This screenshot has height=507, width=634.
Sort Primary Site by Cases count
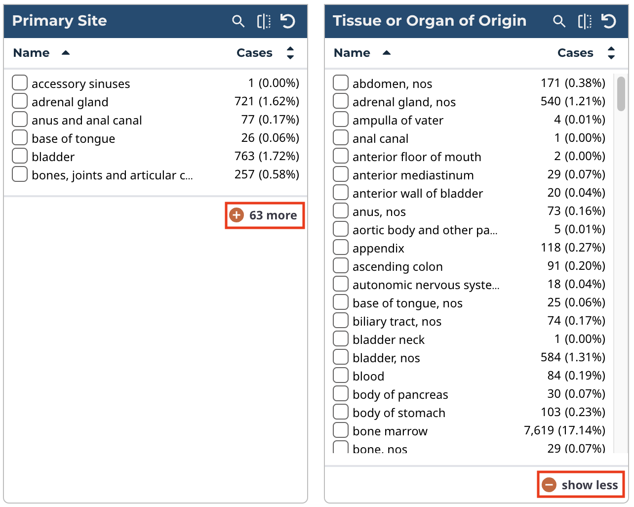290,53
